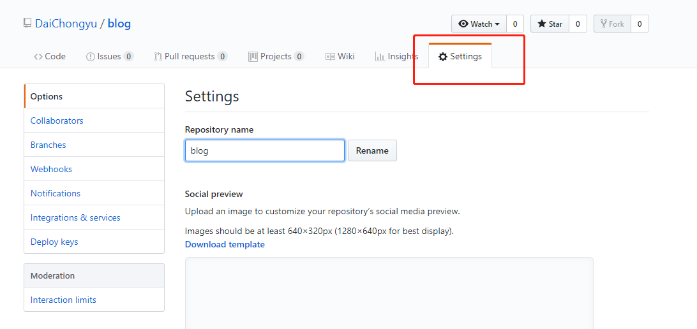This screenshot has height=329, width=697.
Task: Click the Download template link
Action: tap(225, 244)
